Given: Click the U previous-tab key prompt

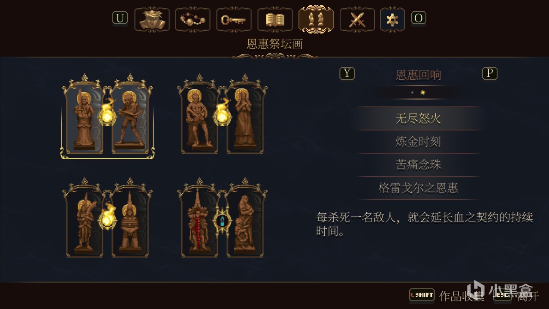Looking at the screenshot, I should (120, 18).
